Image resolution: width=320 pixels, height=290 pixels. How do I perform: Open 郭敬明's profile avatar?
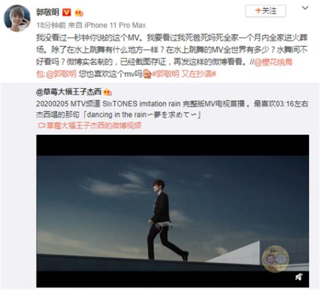click(17, 18)
